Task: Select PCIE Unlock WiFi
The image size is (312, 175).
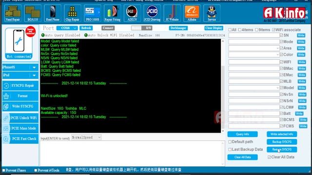Action: point(20,118)
